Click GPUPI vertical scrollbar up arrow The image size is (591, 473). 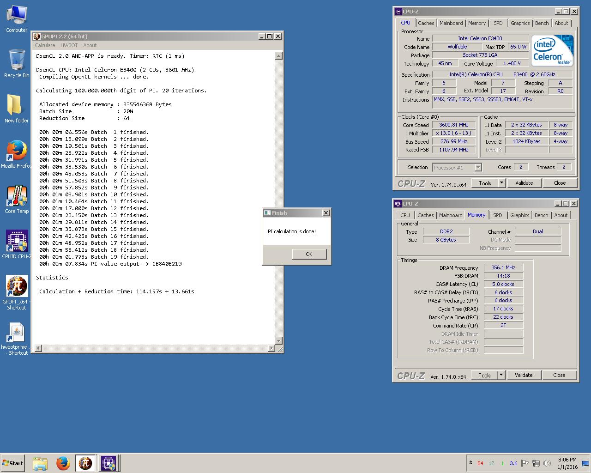click(x=278, y=56)
